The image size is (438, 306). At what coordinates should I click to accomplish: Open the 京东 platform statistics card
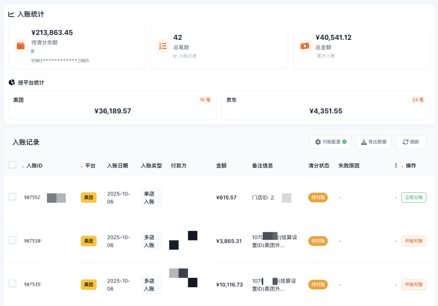(x=325, y=106)
